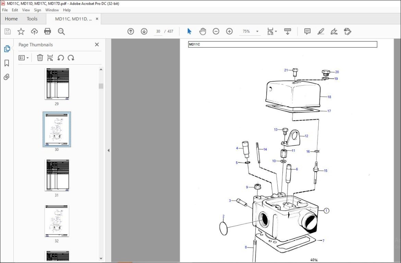This screenshot has width=401, height=263.
Task: Activate the Hand pan tool
Action: click(203, 31)
